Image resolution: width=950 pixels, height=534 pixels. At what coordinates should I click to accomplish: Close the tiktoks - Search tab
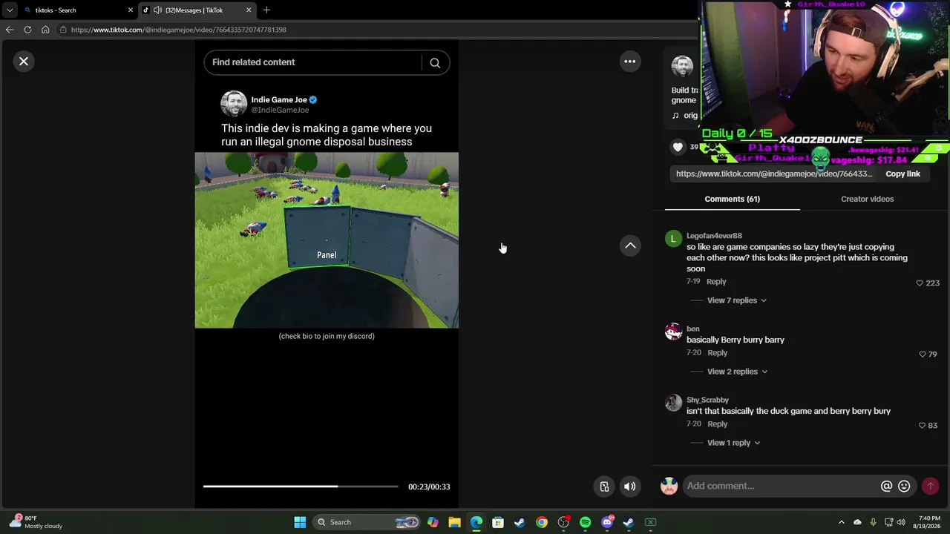pyautogui.click(x=131, y=10)
